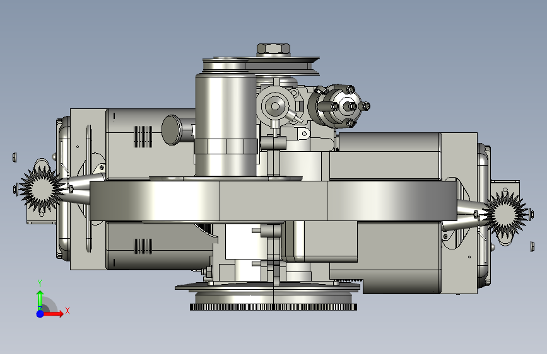Select the round carburetor body near the center top
The image size is (547, 354).
pyautogui.click(x=275, y=106)
